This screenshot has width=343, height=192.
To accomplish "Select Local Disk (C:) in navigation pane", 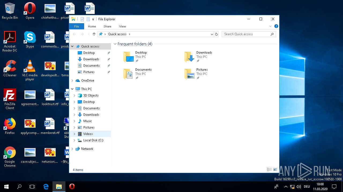I will [x=90, y=140].
